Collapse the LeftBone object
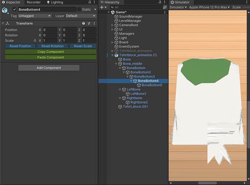The height and width of the screenshot is (185, 250). (x=120, y=90)
